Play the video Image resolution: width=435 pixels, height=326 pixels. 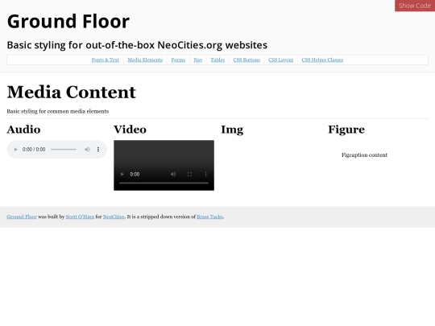click(122, 174)
